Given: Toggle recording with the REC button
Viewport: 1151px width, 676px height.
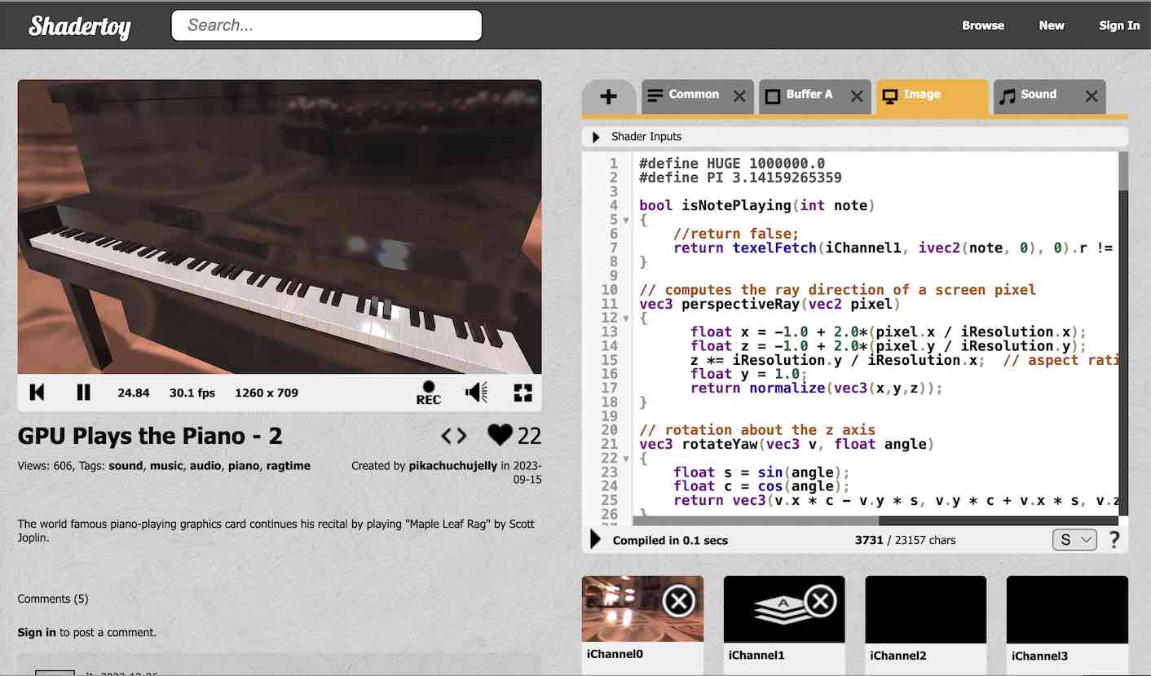Looking at the screenshot, I should point(427,393).
